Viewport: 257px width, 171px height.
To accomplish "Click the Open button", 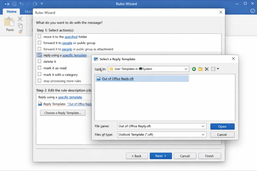I will pos(222,127).
